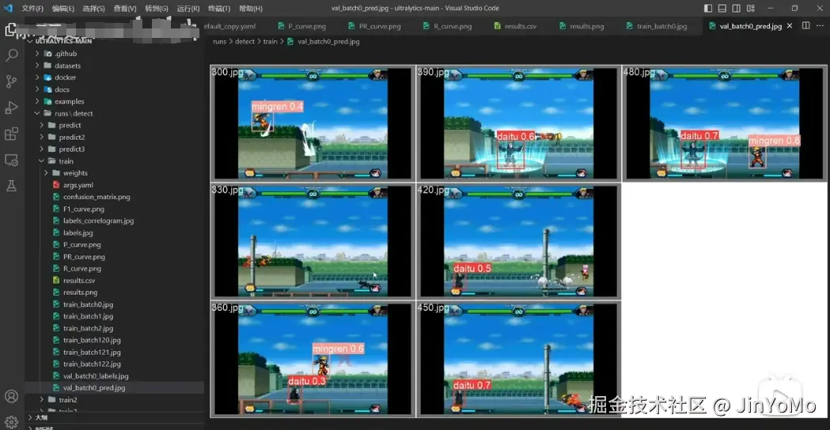Open the Remote Explorer view

tap(11, 160)
